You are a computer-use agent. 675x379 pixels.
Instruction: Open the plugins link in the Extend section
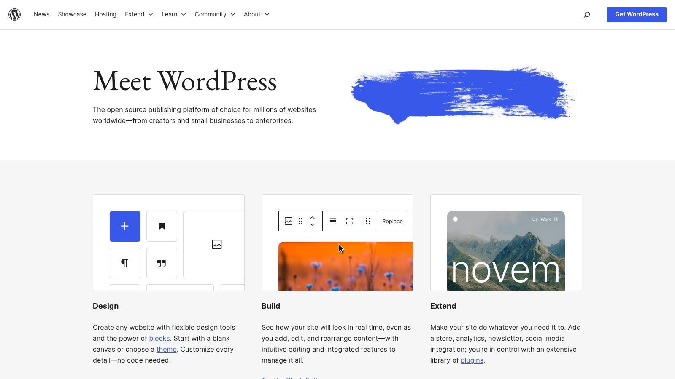point(472,360)
